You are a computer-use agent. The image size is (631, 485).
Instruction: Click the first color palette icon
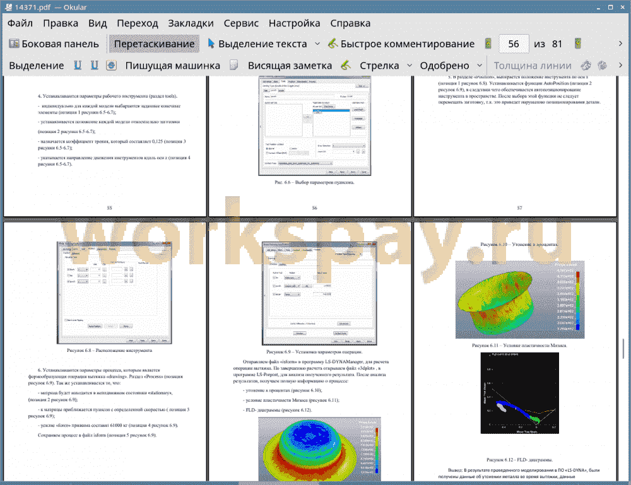pyautogui.click(x=586, y=65)
